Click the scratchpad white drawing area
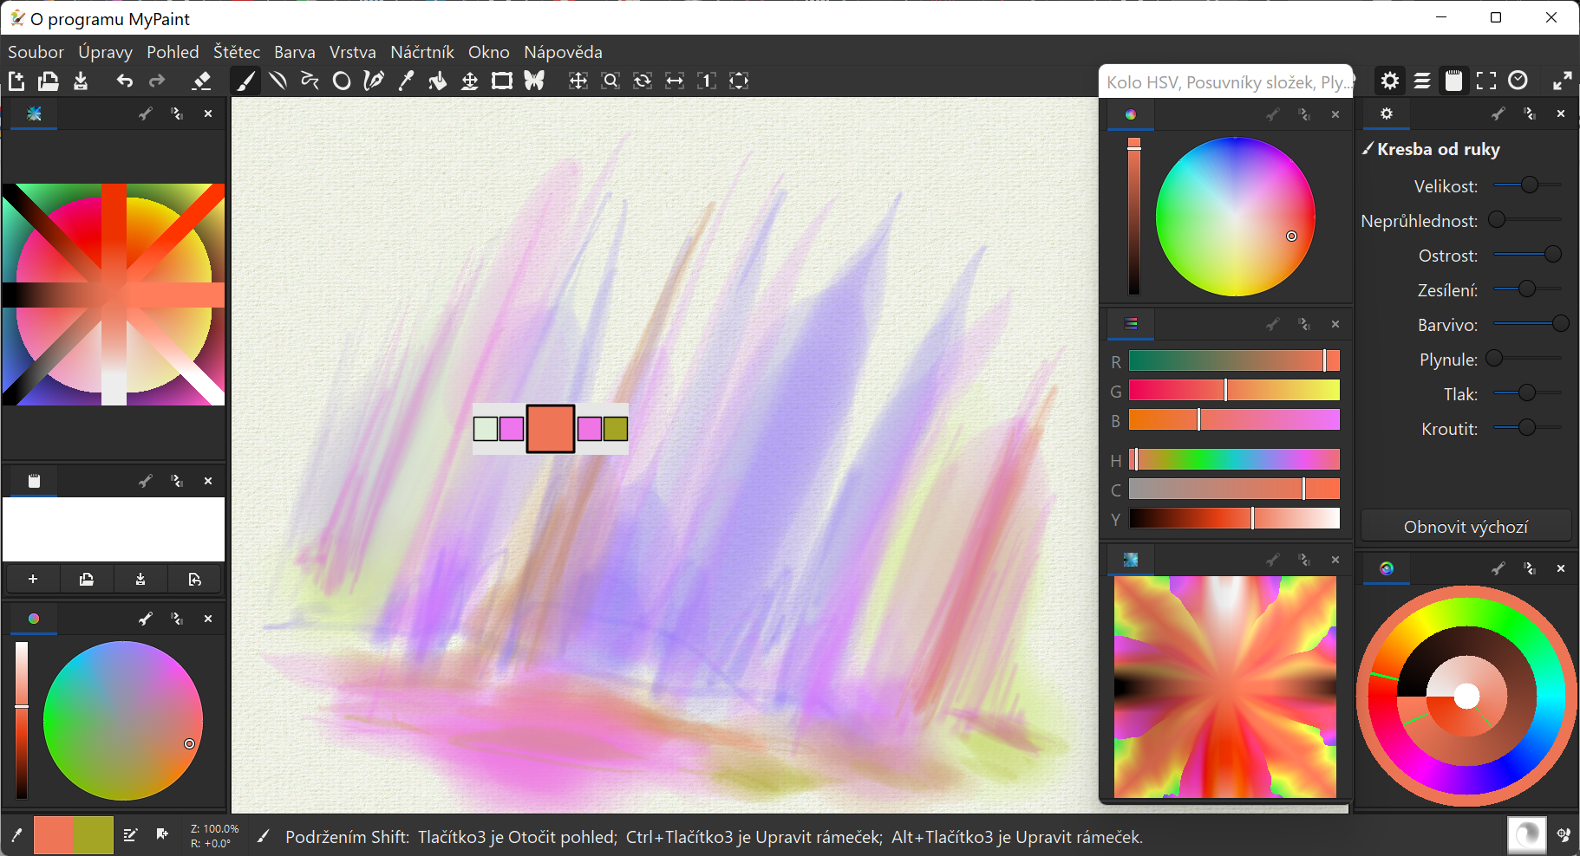Image resolution: width=1580 pixels, height=856 pixels. coord(114,529)
